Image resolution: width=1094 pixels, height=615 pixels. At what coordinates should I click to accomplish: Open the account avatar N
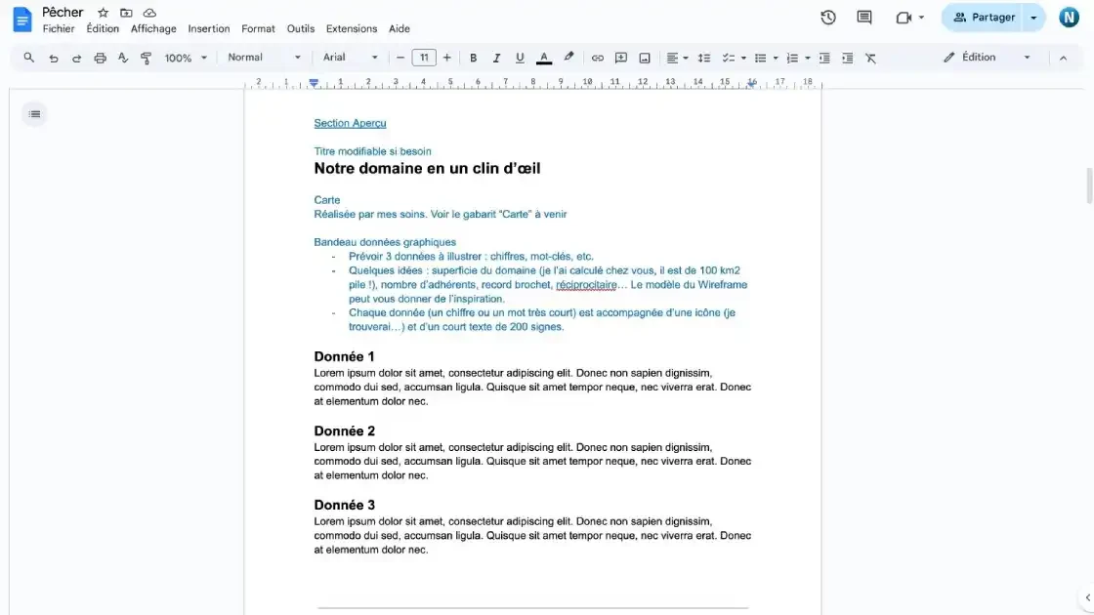tap(1069, 18)
